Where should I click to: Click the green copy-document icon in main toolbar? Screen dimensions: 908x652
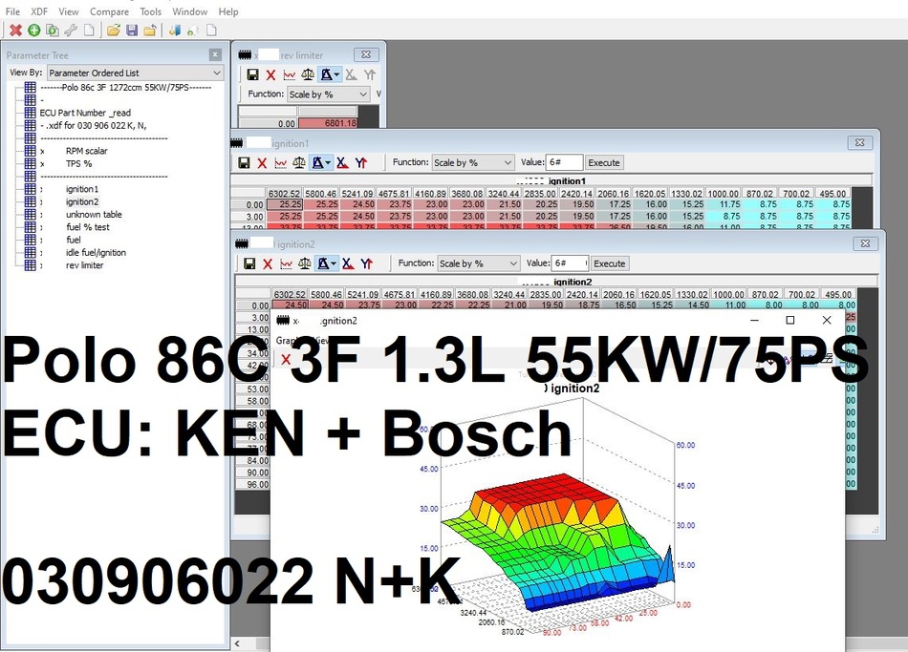point(53,31)
